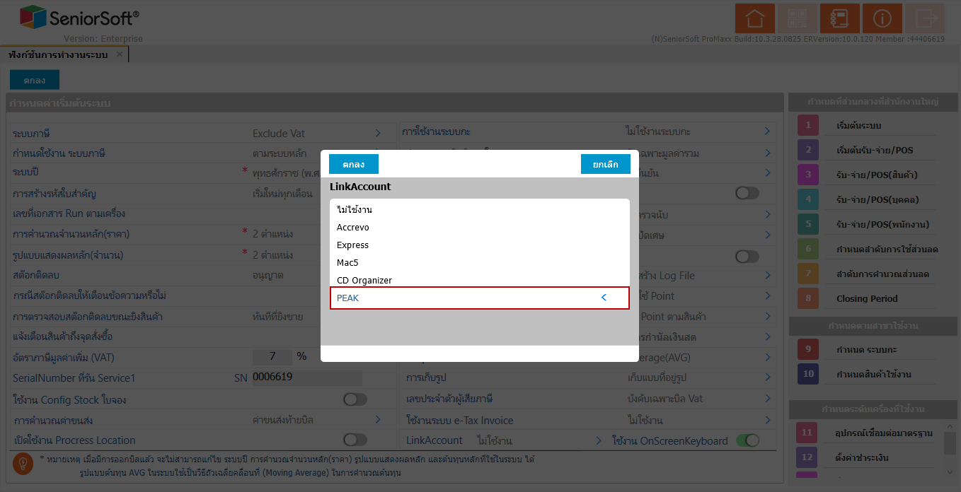Click อนุญาต value in สต๊อกติดลบ row
The width and height of the screenshot is (961, 492).
click(267, 275)
